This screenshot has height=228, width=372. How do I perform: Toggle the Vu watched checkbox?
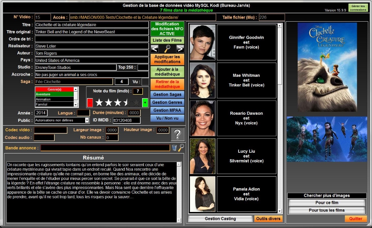(x=145, y=82)
